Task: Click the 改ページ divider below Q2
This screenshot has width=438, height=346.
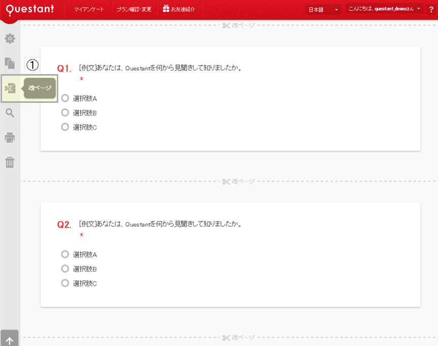Action: [x=238, y=338]
